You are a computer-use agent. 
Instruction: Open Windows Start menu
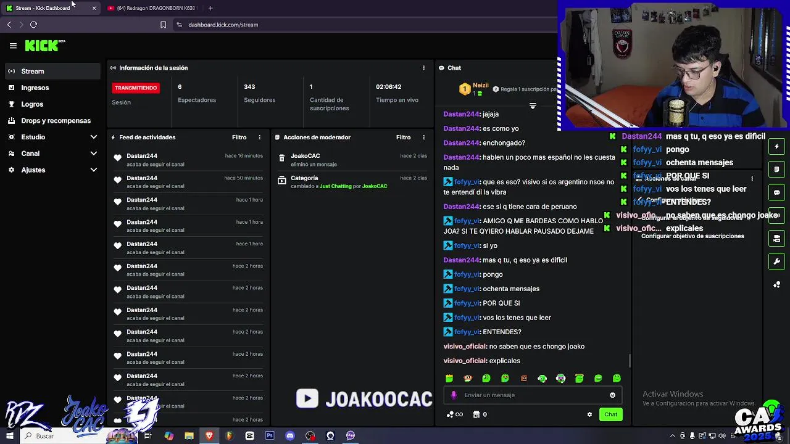9,436
